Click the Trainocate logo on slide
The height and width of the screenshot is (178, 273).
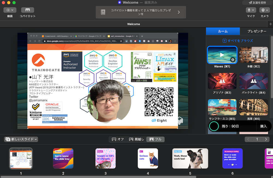pyautogui.click(x=46, y=63)
